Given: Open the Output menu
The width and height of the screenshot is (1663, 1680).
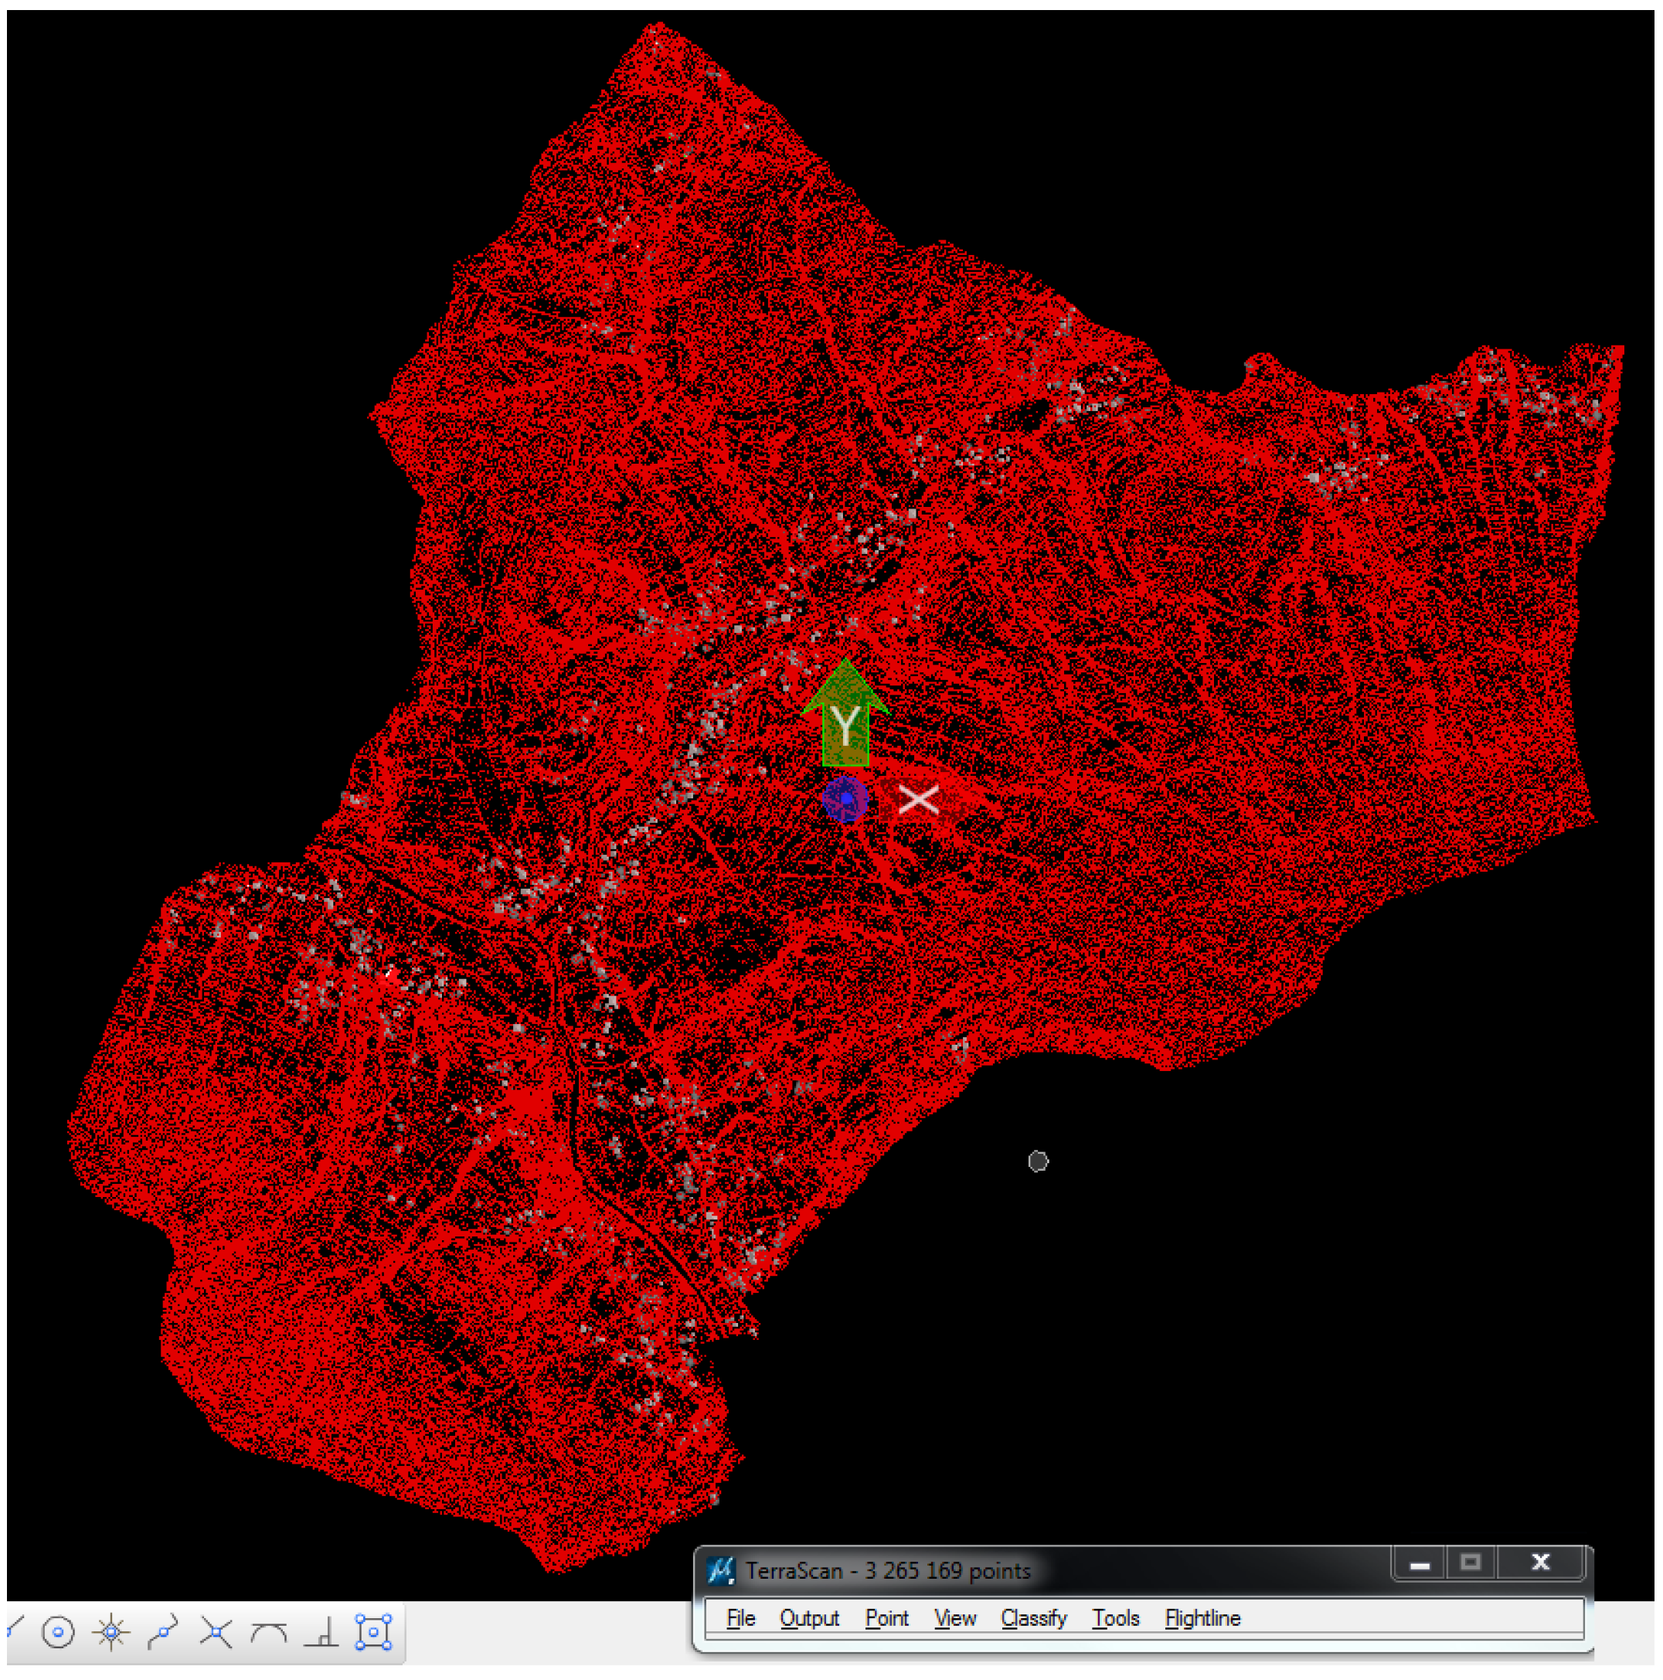Looking at the screenshot, I should click(x=809, y=1617).
